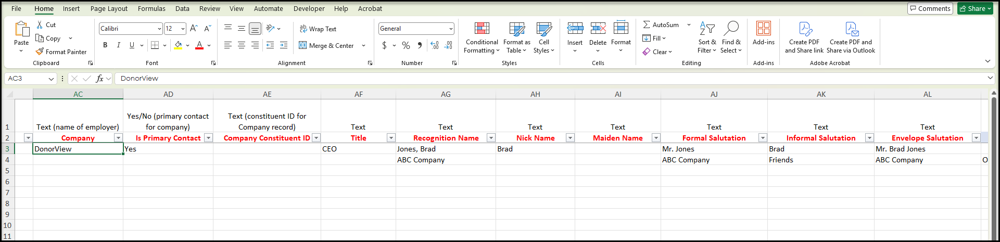Open the Add-ins pane

coord(763,33)
